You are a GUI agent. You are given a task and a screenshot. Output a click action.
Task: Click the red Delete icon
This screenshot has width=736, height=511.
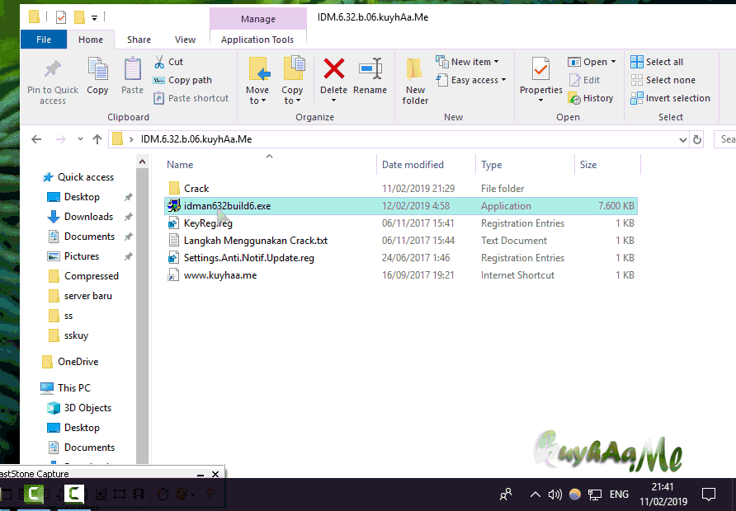pyautogui.click(x=333, y=69)
